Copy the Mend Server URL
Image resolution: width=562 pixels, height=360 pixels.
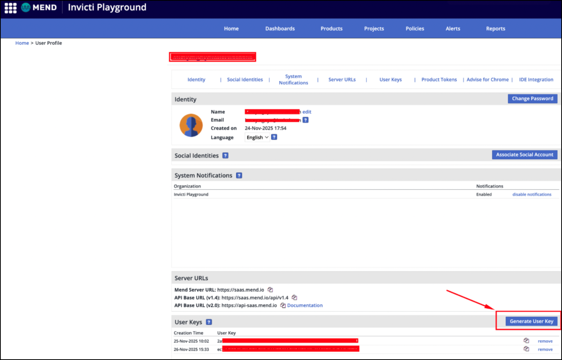(270, 290)
